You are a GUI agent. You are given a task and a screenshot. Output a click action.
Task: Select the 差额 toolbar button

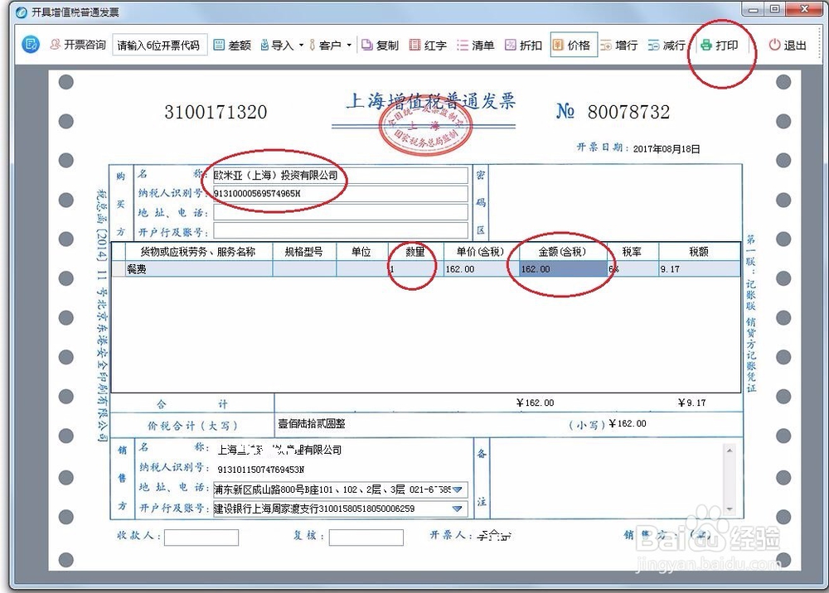coord(232,46)
